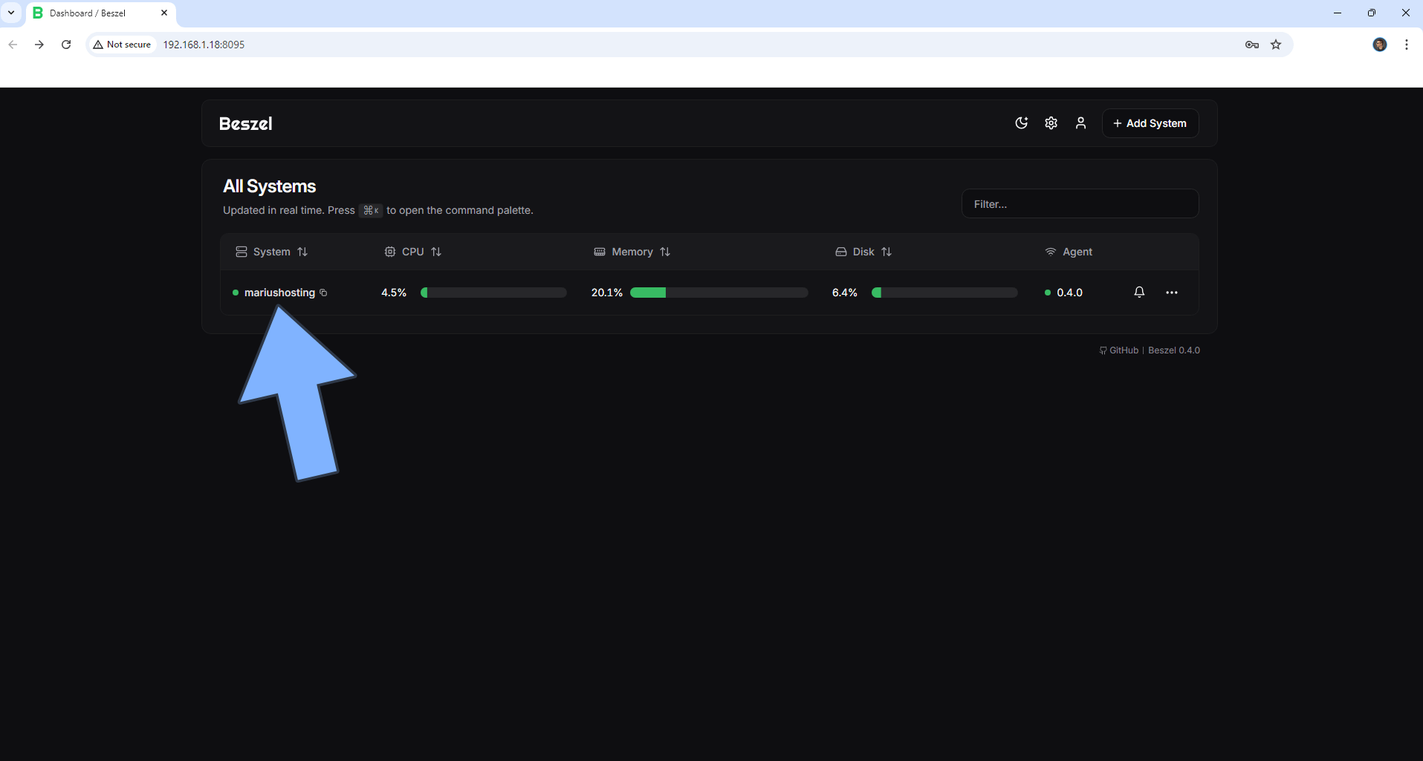Go forward in browser history
This screenshot has width=1423, height=761.
[39, 45]
